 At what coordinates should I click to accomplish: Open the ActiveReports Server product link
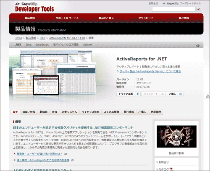point(150,71)
